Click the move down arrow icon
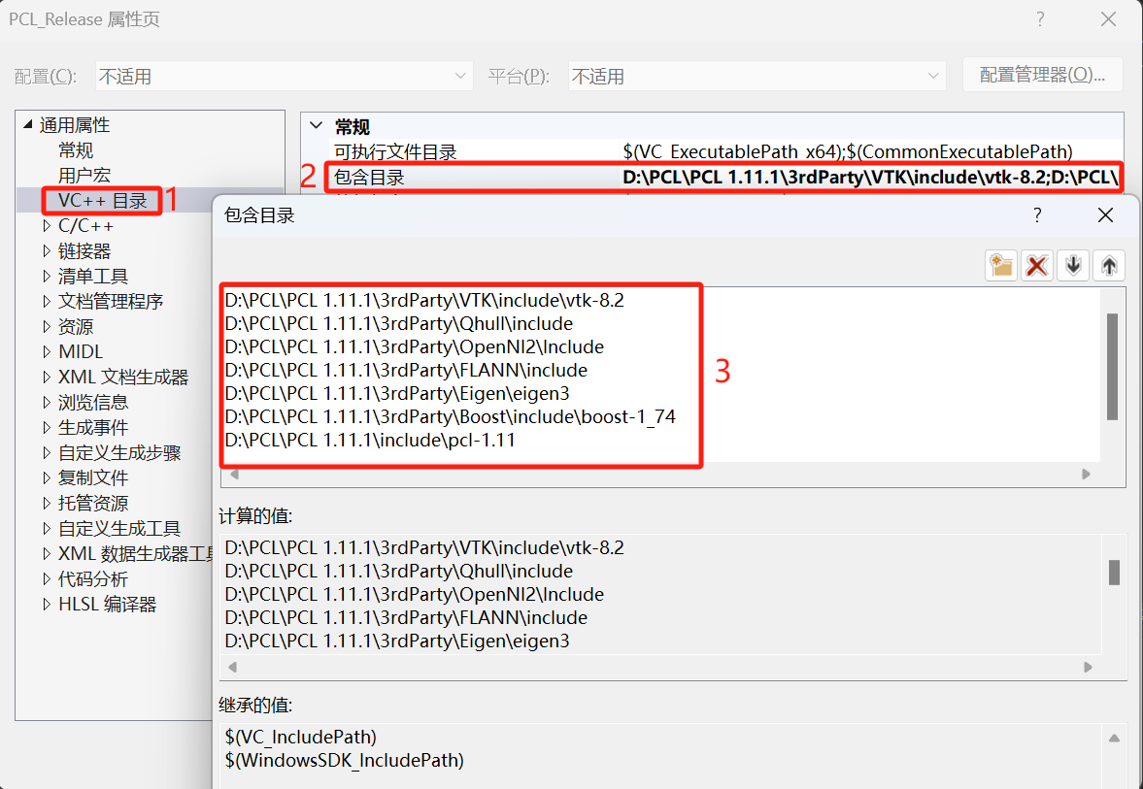Image resolution: width=1143 pixels, height=789 pixels. pos(1073,266)
